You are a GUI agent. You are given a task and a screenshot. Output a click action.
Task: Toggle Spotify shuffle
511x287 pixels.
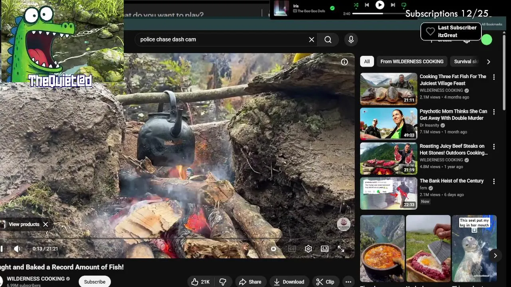pyautogui.click(x=356, y=5)
